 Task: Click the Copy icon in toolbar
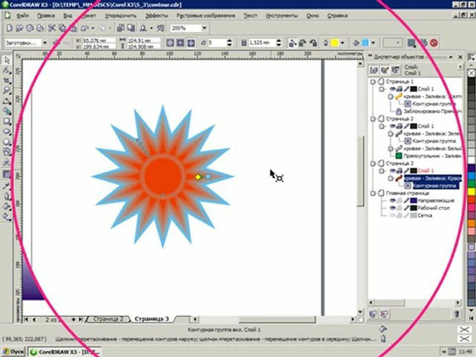(x=62, y=28)
